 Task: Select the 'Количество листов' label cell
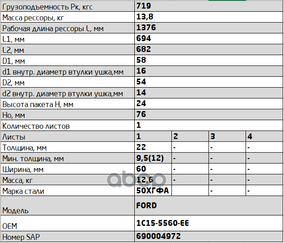[67, 126]
